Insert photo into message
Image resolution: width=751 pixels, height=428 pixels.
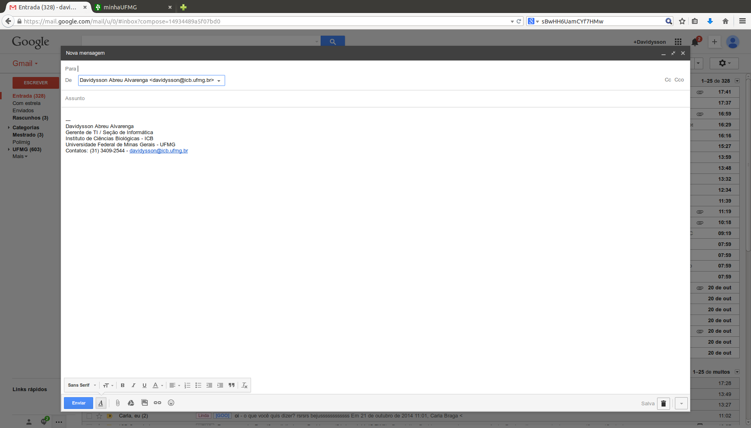tap(145, 403)
